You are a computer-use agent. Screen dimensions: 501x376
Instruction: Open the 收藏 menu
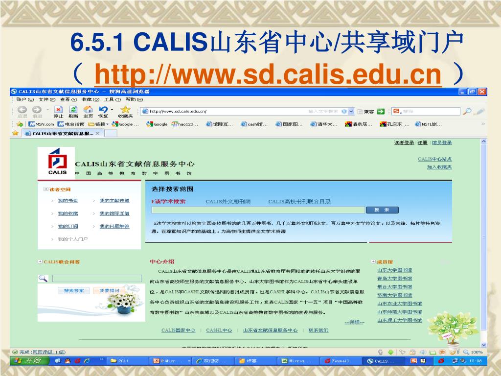click(91, 99)
